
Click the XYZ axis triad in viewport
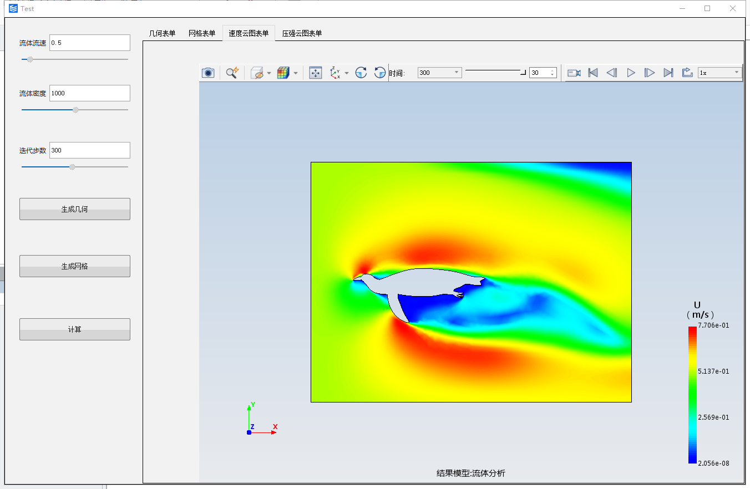pyautogui.click(x=261, y=419)
